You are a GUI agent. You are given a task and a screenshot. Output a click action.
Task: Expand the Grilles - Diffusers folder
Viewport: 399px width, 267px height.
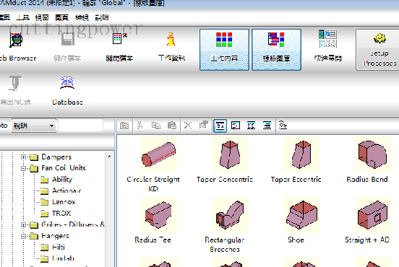click(23, 225)
